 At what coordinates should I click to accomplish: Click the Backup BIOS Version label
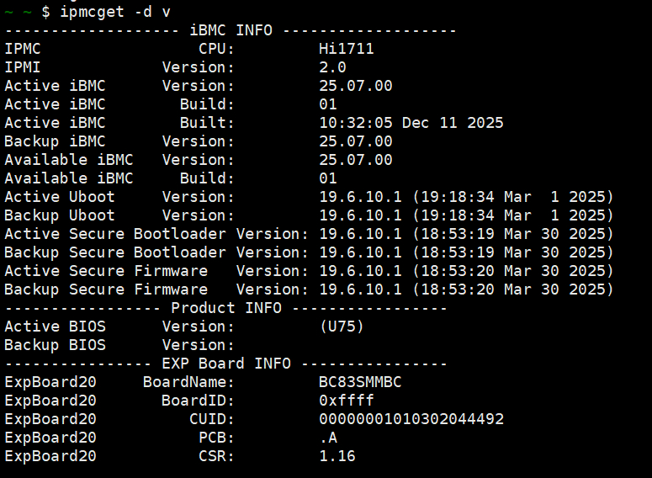point(119,345)
